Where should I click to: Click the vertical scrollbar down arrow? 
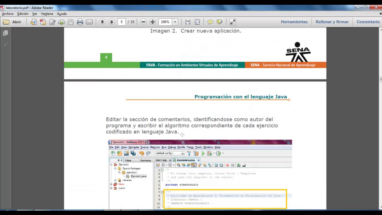(381, 207)
